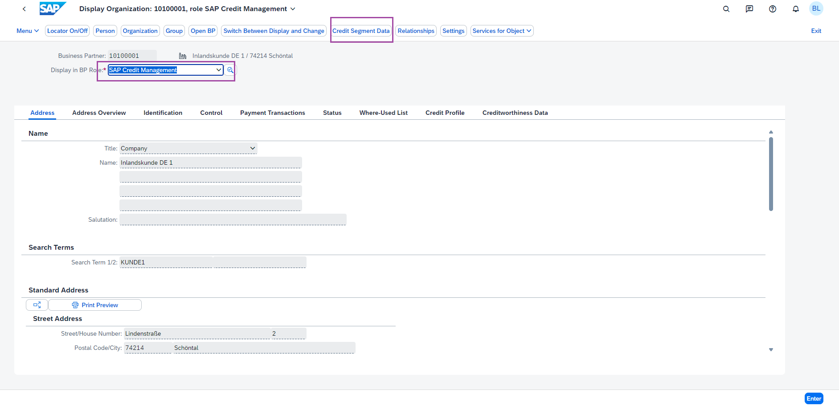
Task: Open Relationships
Action: 416,31
